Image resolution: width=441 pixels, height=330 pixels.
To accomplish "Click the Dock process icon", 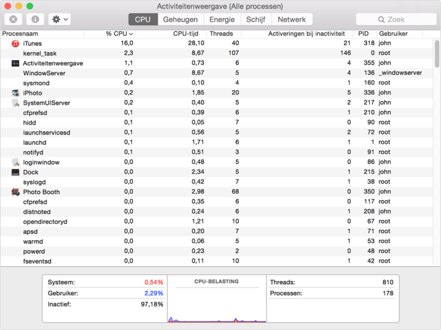I will pos(15,172).
